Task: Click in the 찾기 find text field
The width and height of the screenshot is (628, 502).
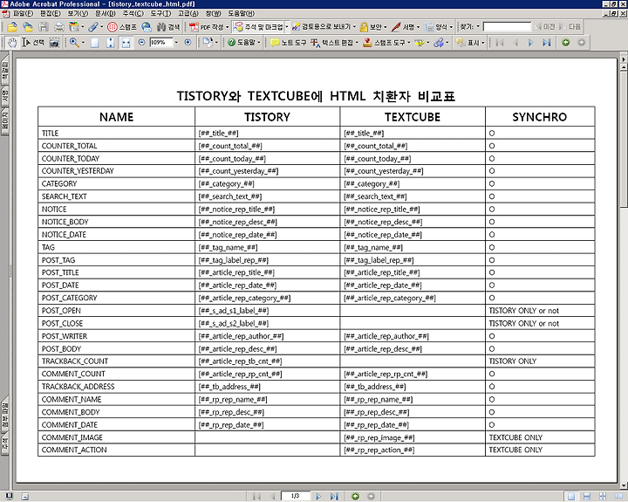Action: [507, 27]
